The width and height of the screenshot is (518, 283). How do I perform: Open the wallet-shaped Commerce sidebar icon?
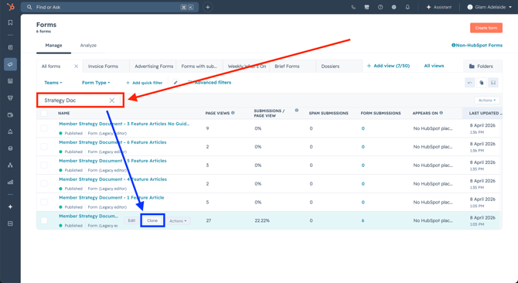tap(10, 115)
